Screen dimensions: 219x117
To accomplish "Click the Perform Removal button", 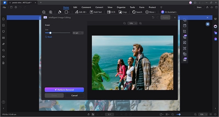I will coord(64,90).
